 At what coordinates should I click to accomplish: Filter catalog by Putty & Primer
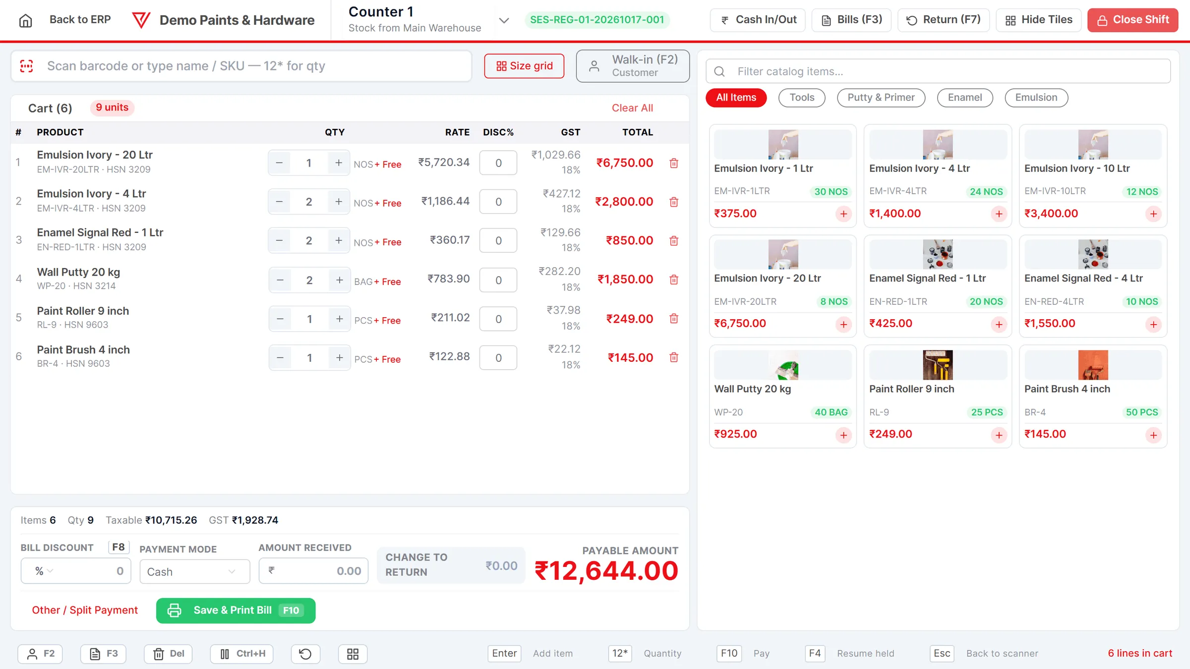pos(881,98)
